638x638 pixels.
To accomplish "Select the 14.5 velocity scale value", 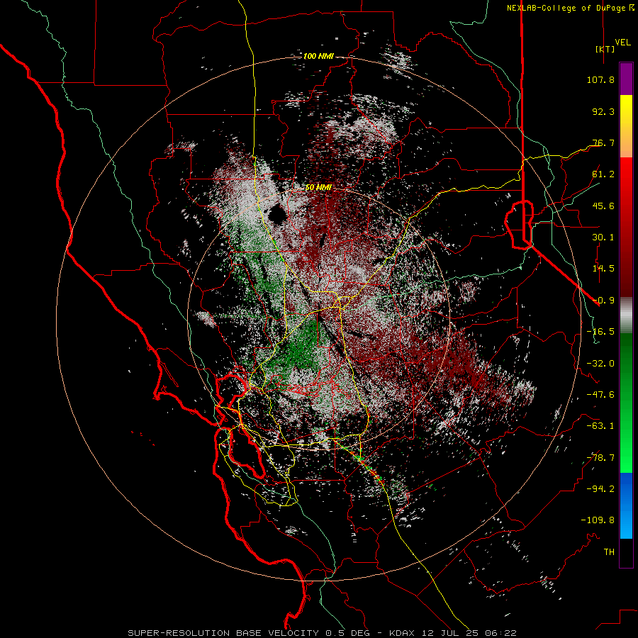I will coord(603,269).
